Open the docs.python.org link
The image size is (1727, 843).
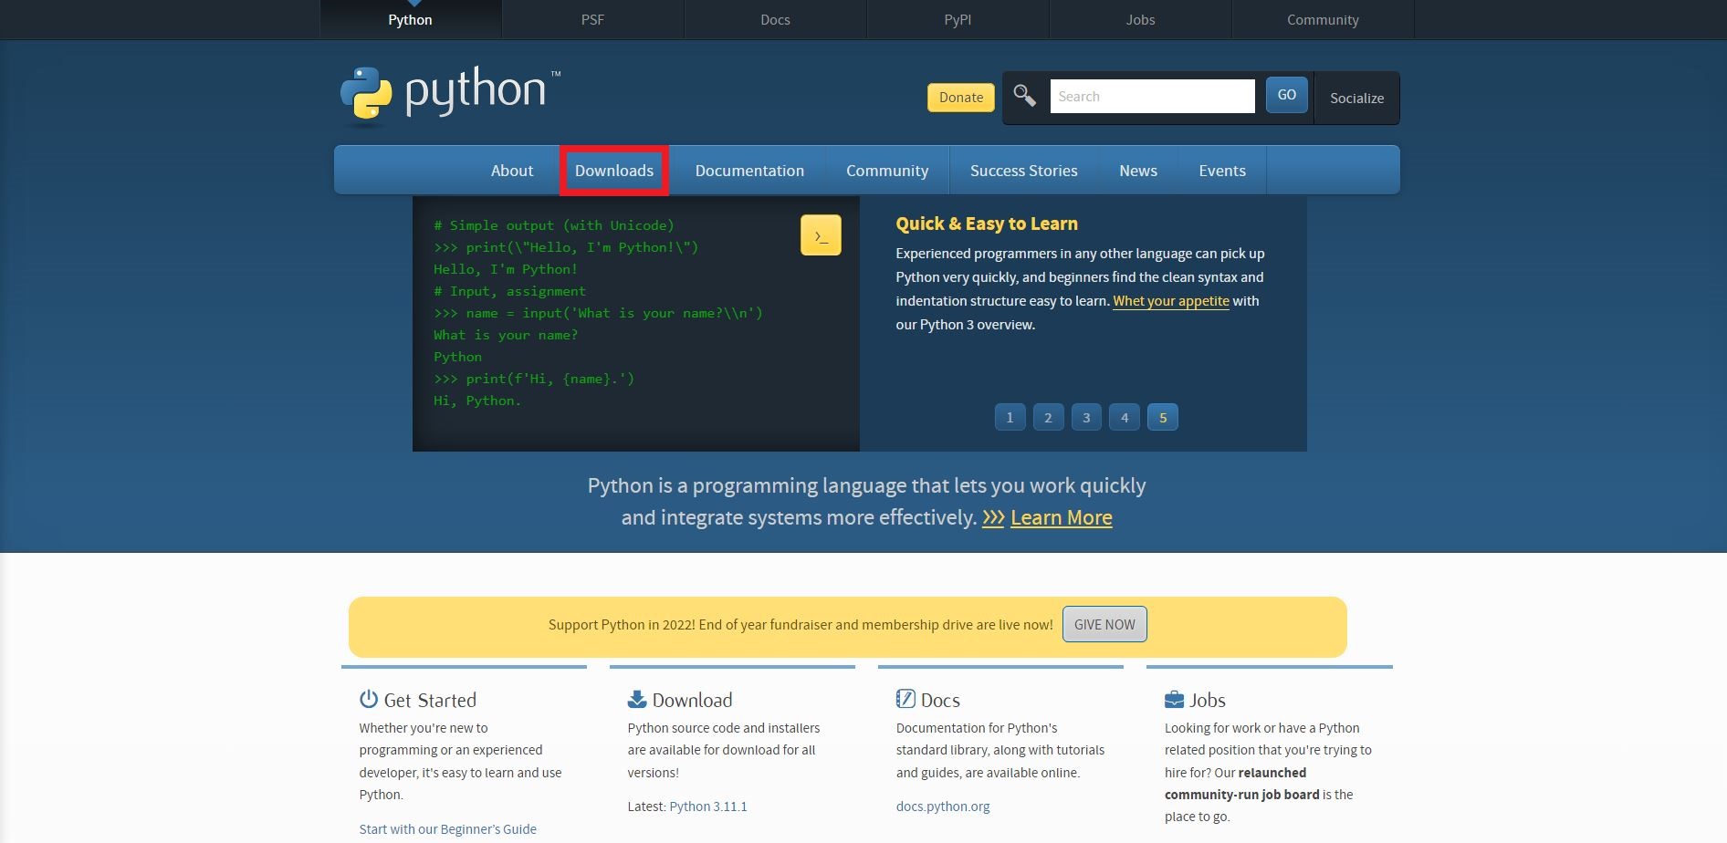point(943,807)
